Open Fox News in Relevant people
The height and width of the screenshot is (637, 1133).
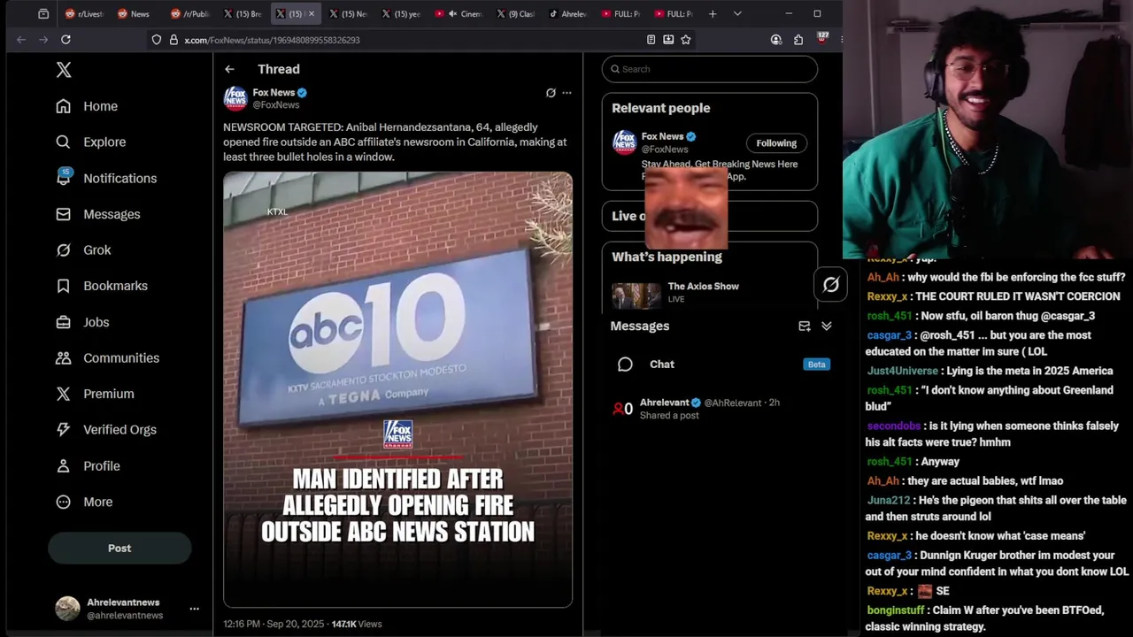[x=662, y=136]
